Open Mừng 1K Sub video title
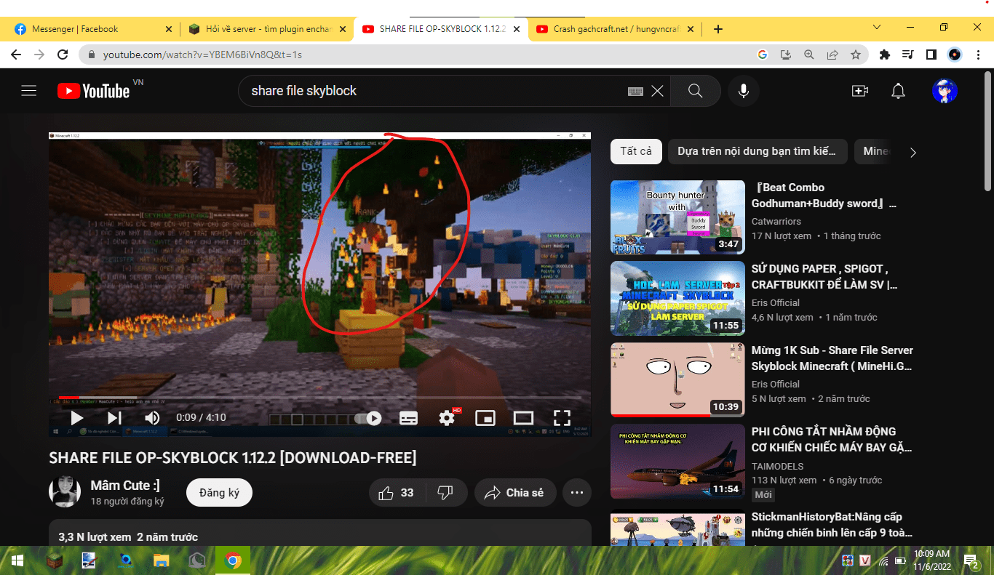The height and width of the screenshot is (575, 994). pyautogui.click(x=832, y=358)
